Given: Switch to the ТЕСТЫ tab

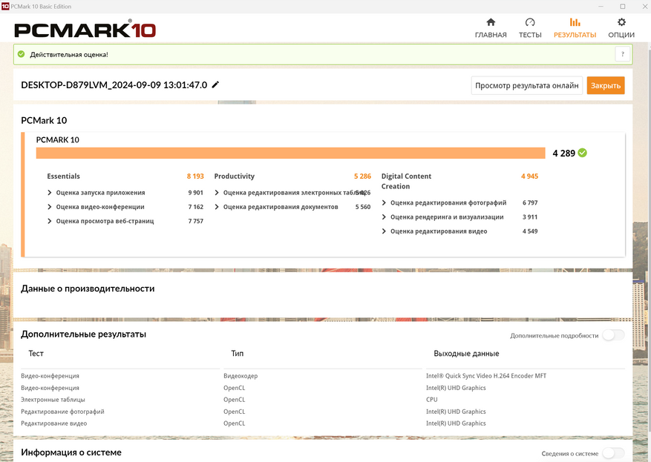Looking at the screenshot, I should [x=530, y=28].
